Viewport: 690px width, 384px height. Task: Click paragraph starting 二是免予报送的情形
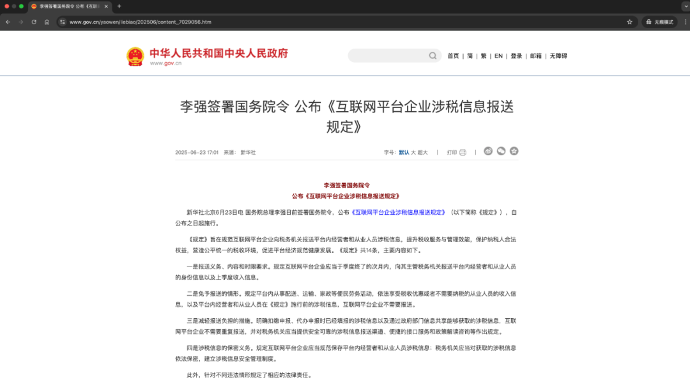coord(346,299)
